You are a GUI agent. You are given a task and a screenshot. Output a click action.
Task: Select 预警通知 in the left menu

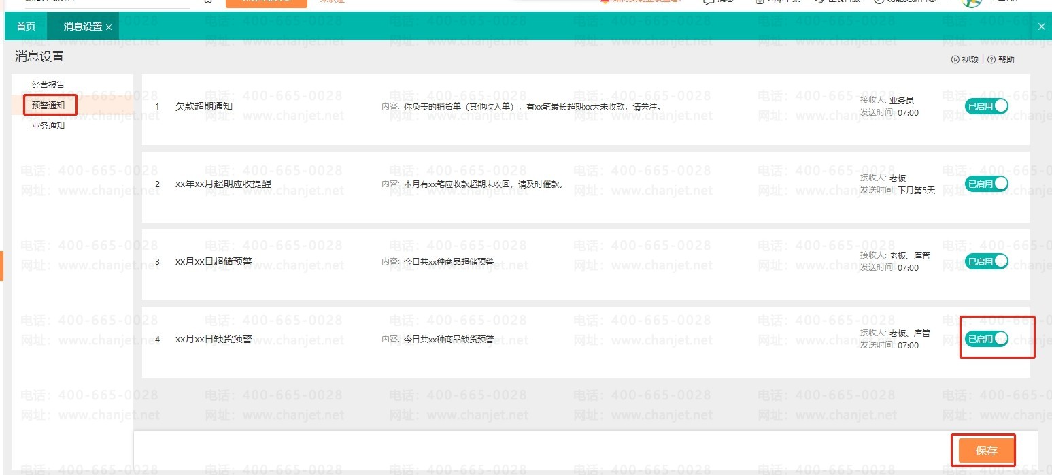48,105
